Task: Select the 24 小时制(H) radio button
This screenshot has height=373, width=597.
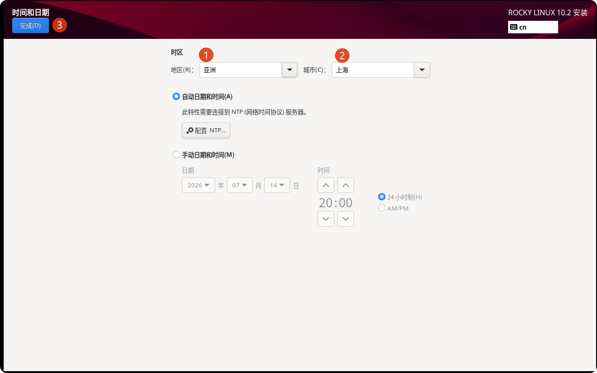Action: (x=382, y=197)
